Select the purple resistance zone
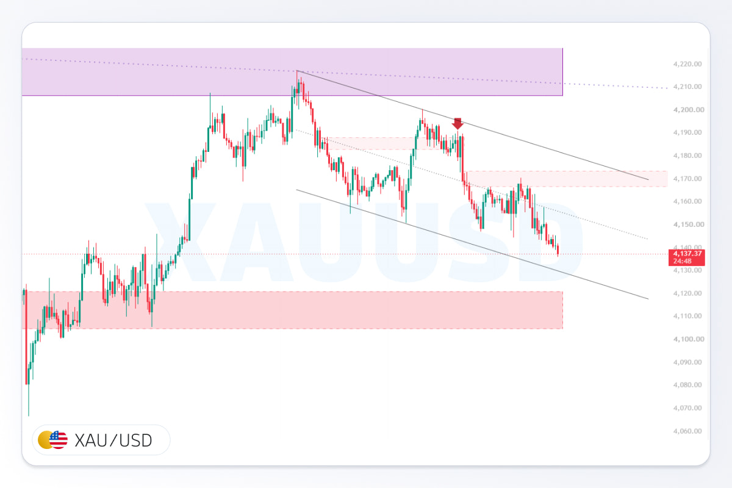The width and height of the screenshot is (732, 488). point(292,72)
